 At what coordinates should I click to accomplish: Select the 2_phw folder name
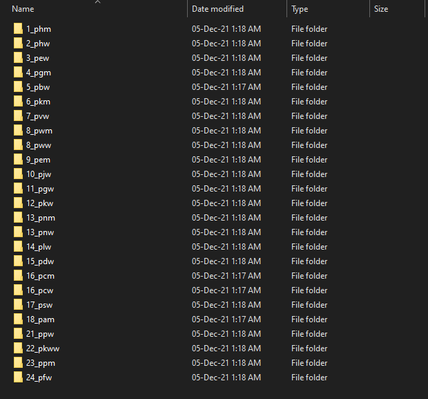click(x=38, y=44)
